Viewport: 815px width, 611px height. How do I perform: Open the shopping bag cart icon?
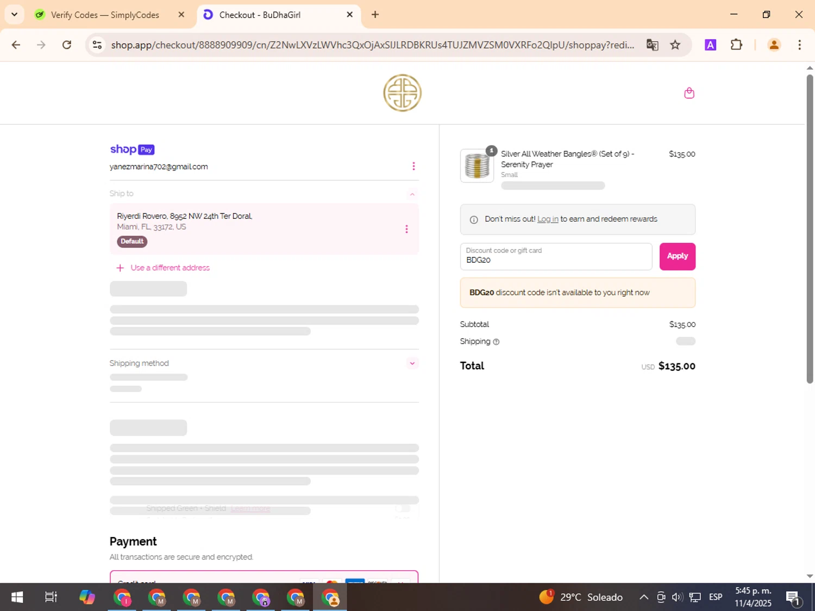689,93
